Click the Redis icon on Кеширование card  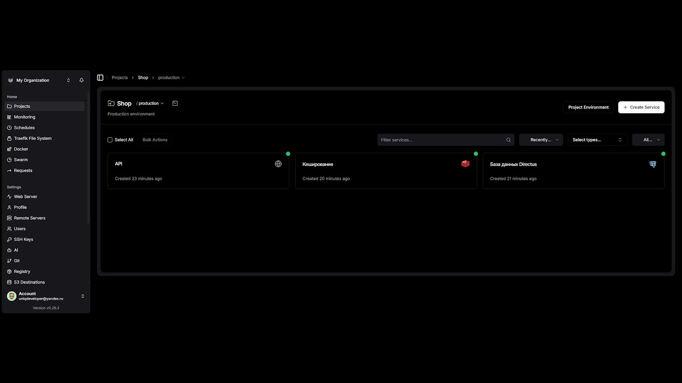click(x=466, y=164)
